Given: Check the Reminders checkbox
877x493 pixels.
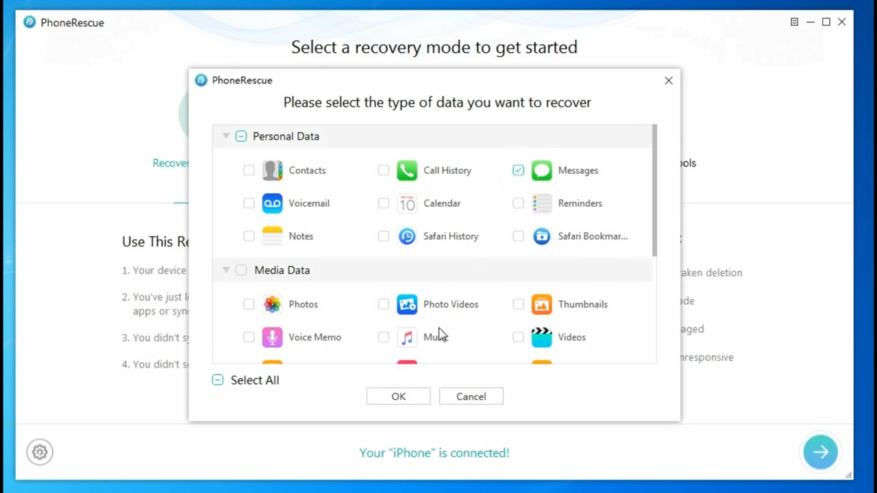Looking at the screenshot, I should tap(518, 203).
